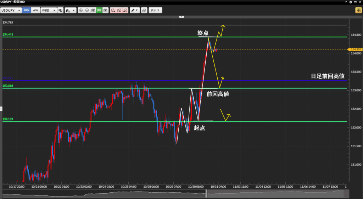This screenshot has width=363, height=199.
Task: Click the third pink chart-order icon
Action: (125, 10)
